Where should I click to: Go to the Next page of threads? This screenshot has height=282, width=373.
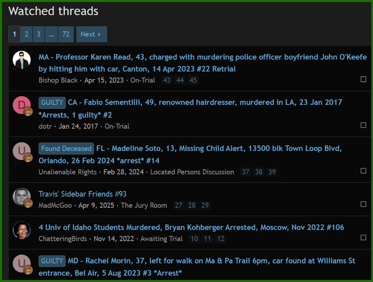pyautogui.click(x=91, y=34)
